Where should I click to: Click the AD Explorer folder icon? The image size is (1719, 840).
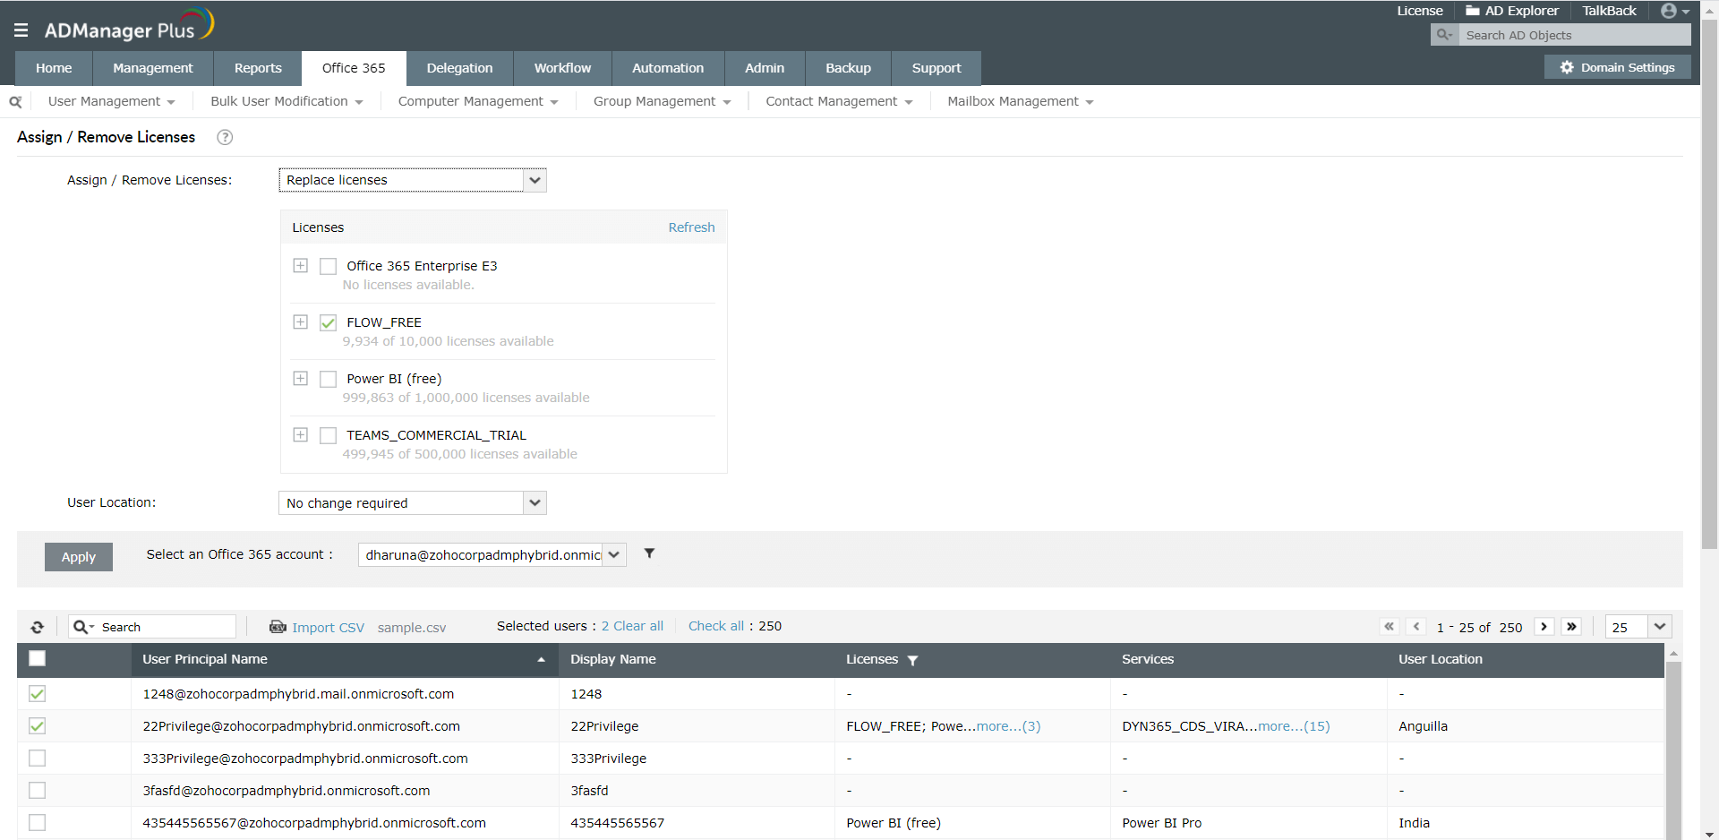[1472, 11]
